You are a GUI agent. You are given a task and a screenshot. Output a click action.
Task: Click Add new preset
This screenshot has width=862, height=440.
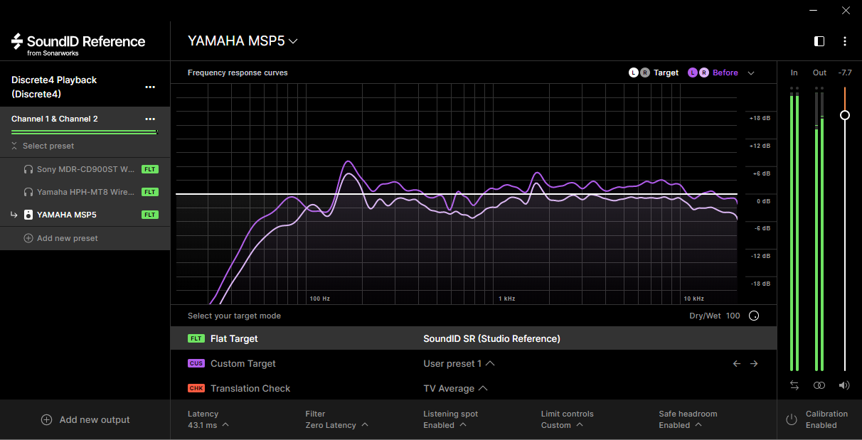[60, 238]
